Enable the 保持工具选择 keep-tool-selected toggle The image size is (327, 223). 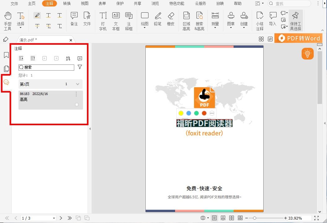tap(295, 20)
